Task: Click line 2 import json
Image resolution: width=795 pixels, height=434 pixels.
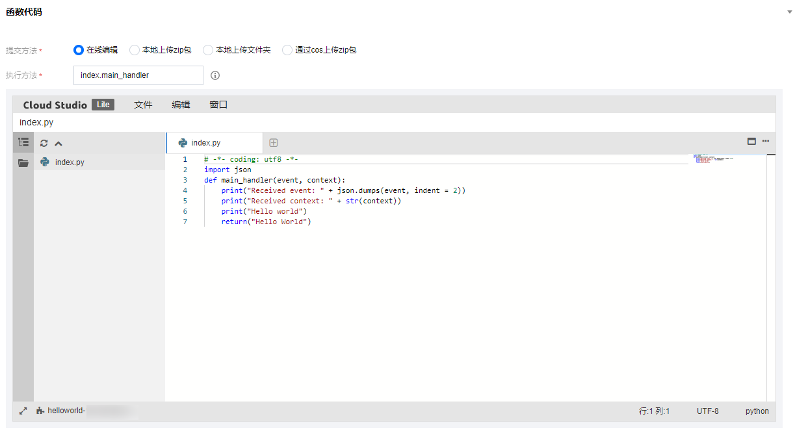Action: pyautogui.click(x=228, y=170)
